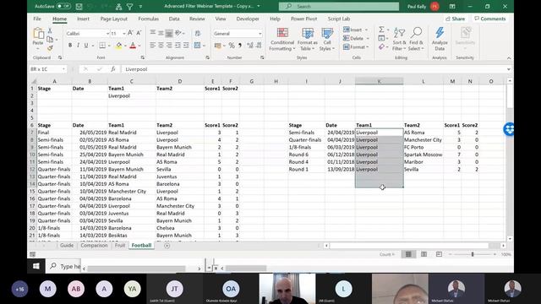Switch to the Insert ribbon tab

pos(83,19)
